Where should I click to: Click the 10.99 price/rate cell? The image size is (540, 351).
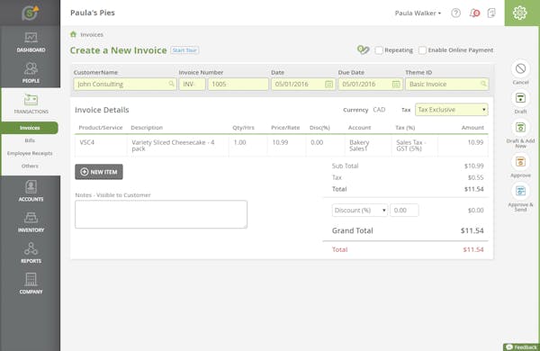pos(286,146)
